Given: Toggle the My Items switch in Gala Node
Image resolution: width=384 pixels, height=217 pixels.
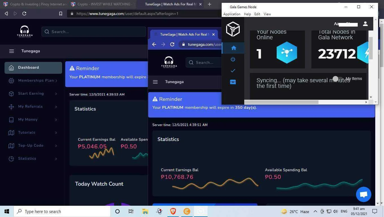Looking at the screenshot, I should click(x=338, y=79).
